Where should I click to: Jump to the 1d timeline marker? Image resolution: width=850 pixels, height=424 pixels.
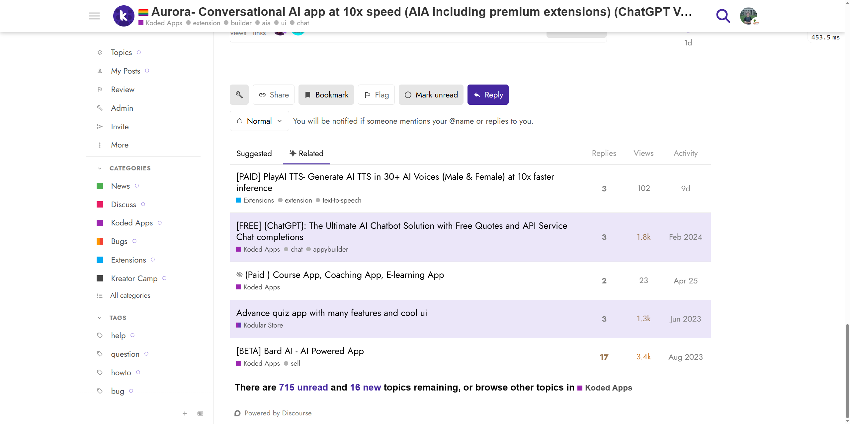tap(688, 43)
